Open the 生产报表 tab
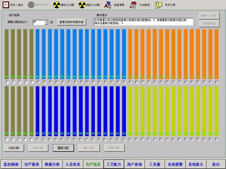Image resolution: width=226 pixels, height=169 pixels. pyautogui.click(x=32, y=164)
